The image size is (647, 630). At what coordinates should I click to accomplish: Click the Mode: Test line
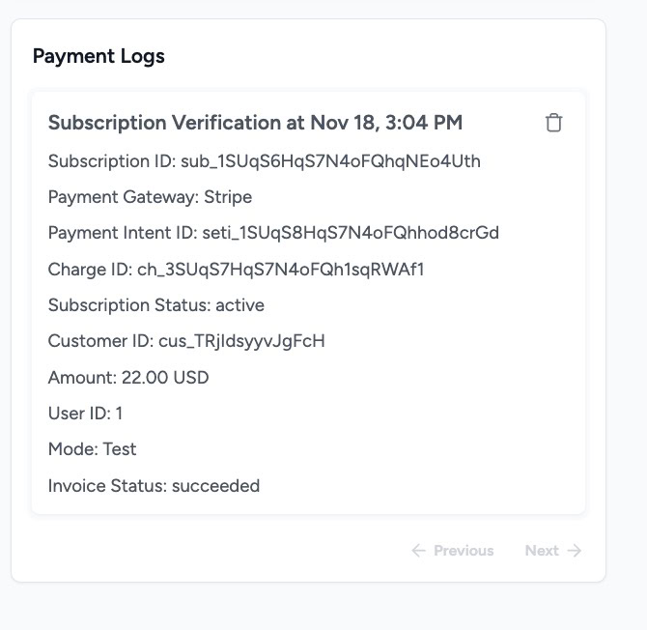(x=92, y=449)
